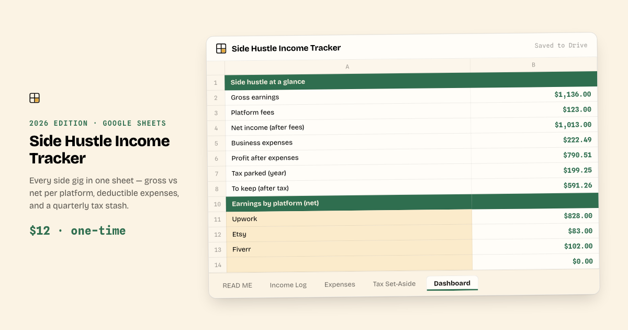
Task: Click 'Profit after expenses' label
Action: 265,158
